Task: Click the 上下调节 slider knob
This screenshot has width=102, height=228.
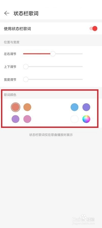Action: point(26,66)
